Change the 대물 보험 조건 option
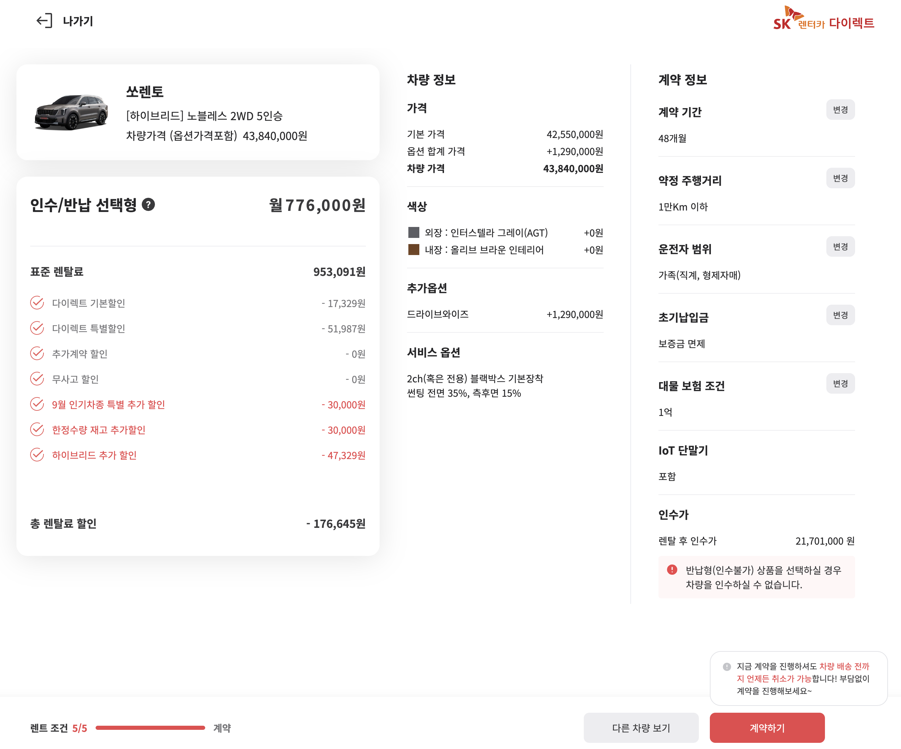 coord(840,383)
